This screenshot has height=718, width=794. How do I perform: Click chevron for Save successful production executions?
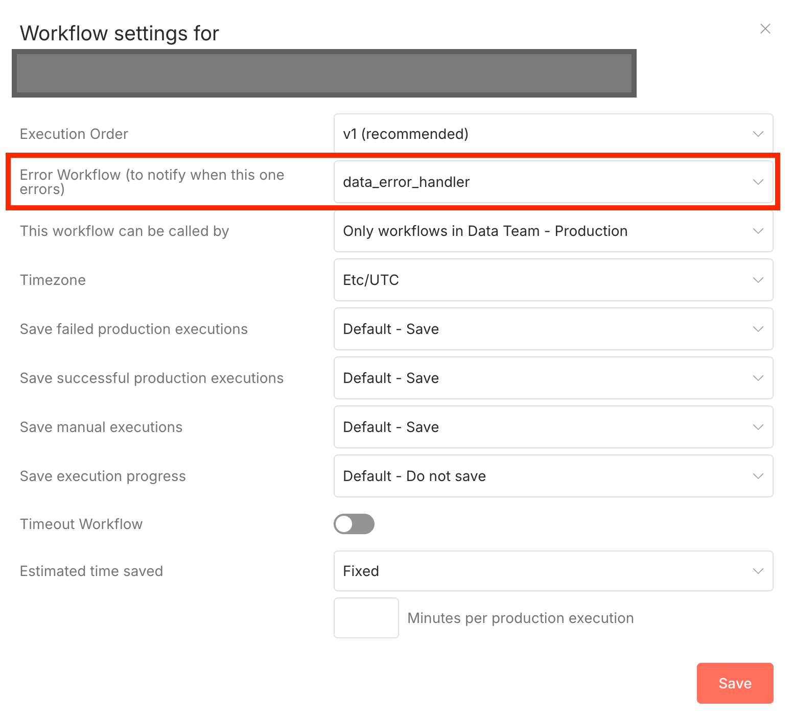[758, 378]
